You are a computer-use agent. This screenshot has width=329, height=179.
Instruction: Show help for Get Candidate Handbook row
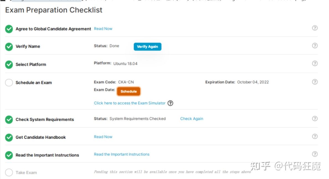click(x=315, y=136)
